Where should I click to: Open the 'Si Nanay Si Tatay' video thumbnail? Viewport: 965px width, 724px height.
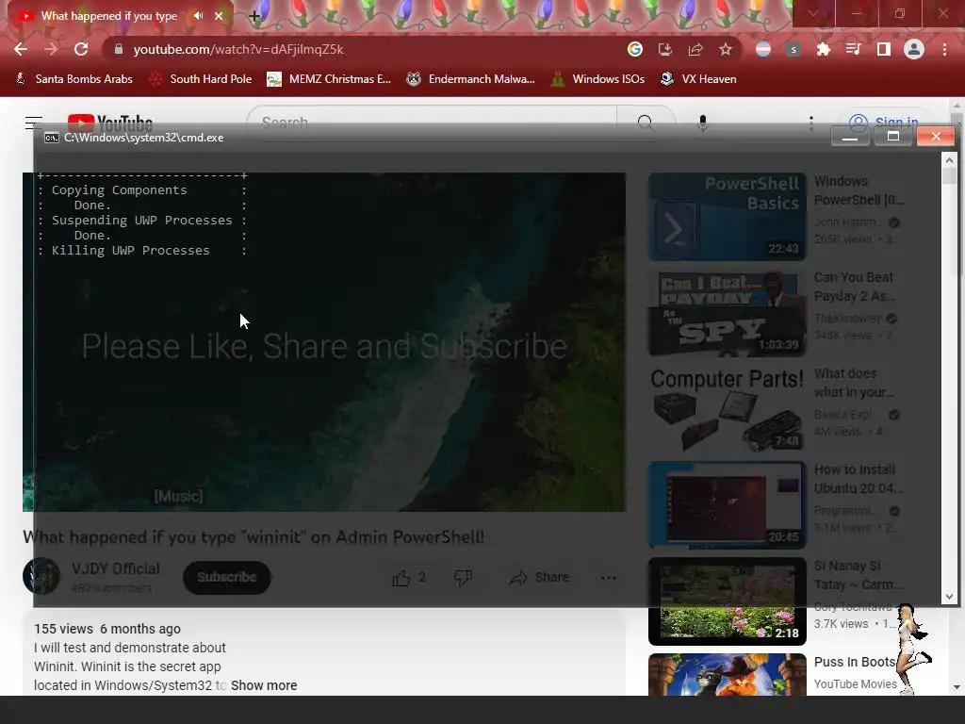[x=727, y=601]
